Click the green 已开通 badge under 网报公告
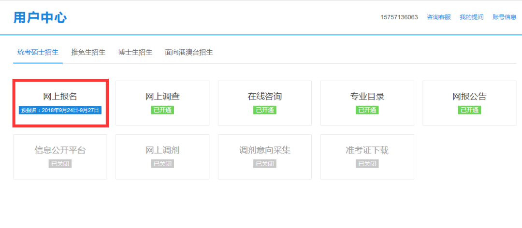Viewport: 522px width, 228px height. coord(469,110)
